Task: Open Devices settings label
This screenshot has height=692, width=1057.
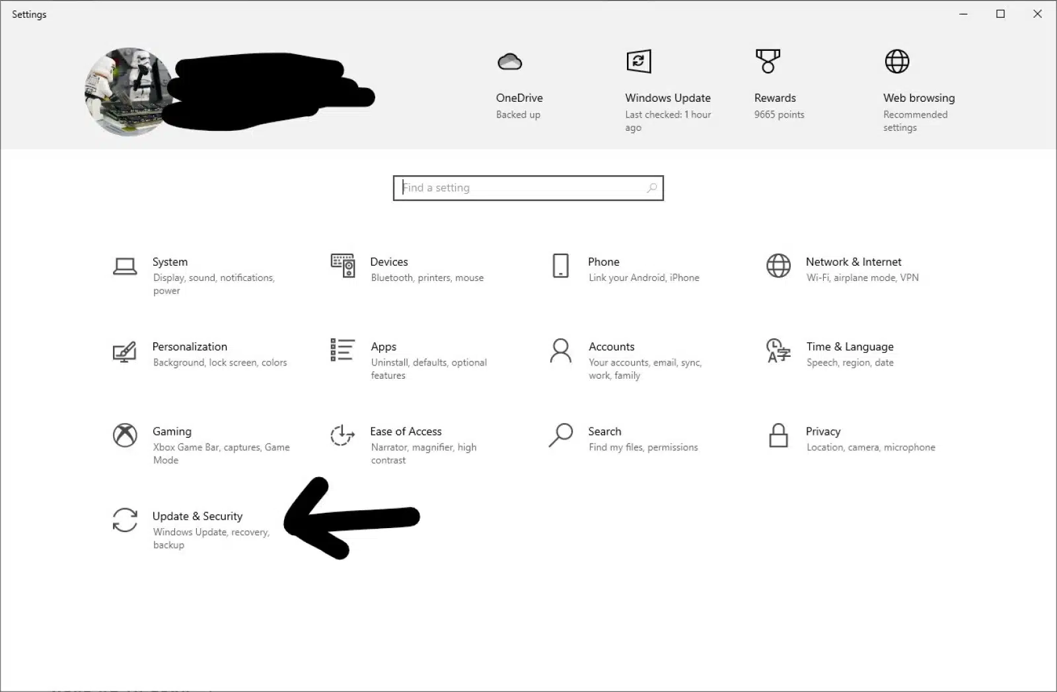Action: [x=389, y=262]
